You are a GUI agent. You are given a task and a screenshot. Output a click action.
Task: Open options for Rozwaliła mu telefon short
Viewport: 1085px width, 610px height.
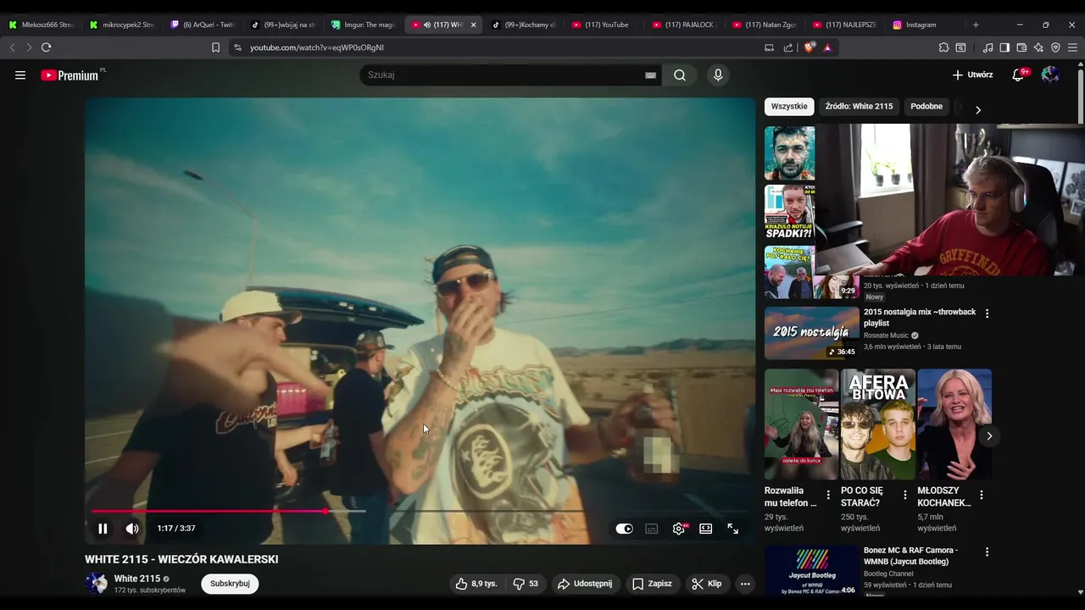[828, 495]
